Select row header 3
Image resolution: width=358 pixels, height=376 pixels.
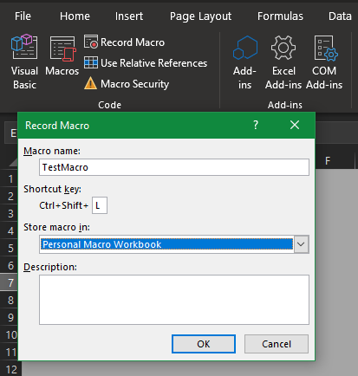(10, 214)
